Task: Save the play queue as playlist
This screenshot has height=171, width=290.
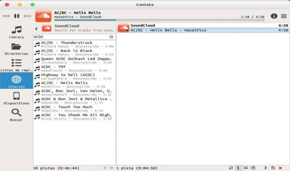Action: [273, 168]
